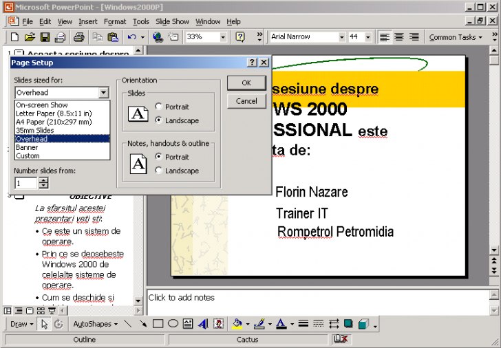501x348 pixels.
Task: Confirm Page Setup with OK
Action: (x=246, y=83)
